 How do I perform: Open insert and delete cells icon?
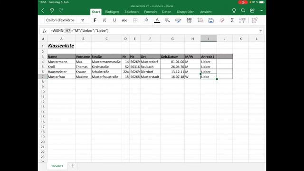pyautogui.click(x=200, y=20)
